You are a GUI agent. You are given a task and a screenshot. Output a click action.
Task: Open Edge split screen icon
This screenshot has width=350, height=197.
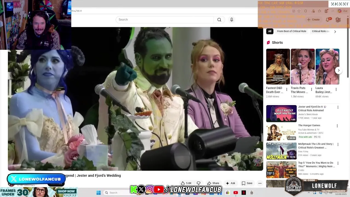click(294, 11)
